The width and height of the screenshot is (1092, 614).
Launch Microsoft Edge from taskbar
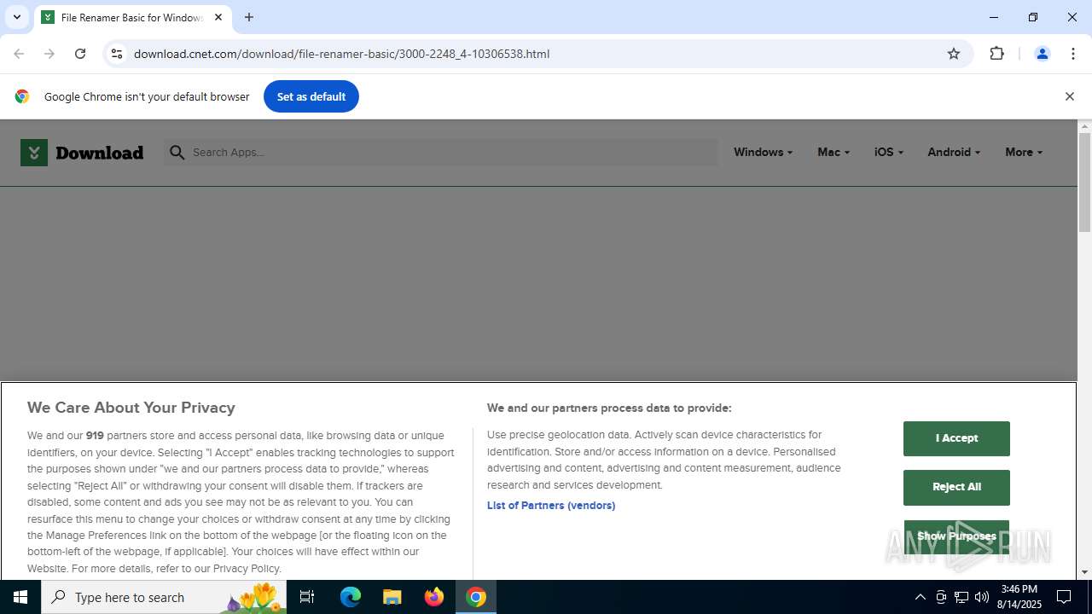pos(351,597)
